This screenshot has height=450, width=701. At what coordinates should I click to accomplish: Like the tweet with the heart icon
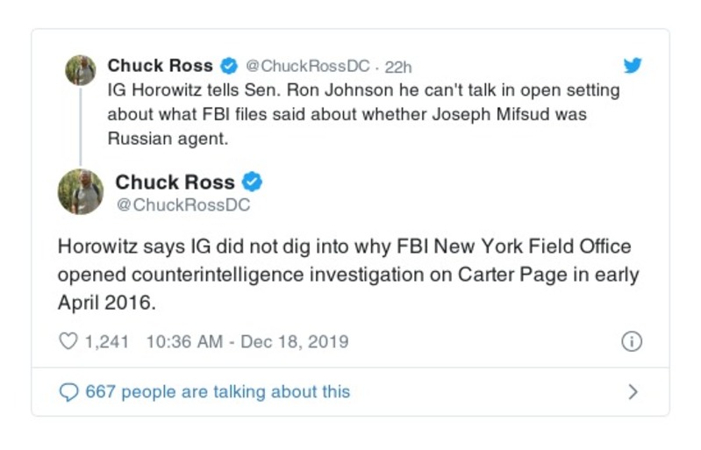[68, 341]
